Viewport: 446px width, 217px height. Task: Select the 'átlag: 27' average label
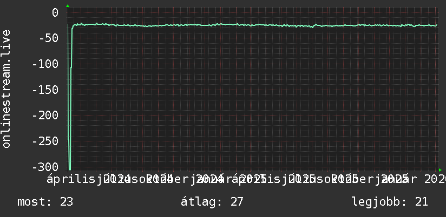point(212,202)
